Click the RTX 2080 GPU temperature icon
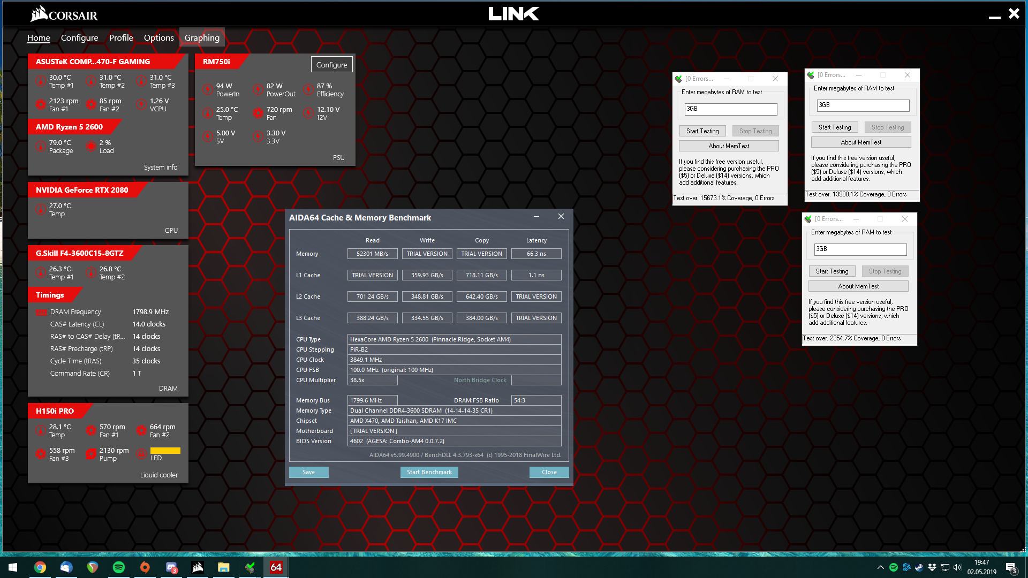This screenshot has height=578, width=1028. (x=41, y=209)
